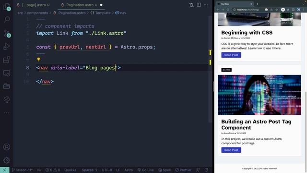This screenshot has height=173, width=307.
Task: Select the My Blog browser tab
Action: [234, 4]
